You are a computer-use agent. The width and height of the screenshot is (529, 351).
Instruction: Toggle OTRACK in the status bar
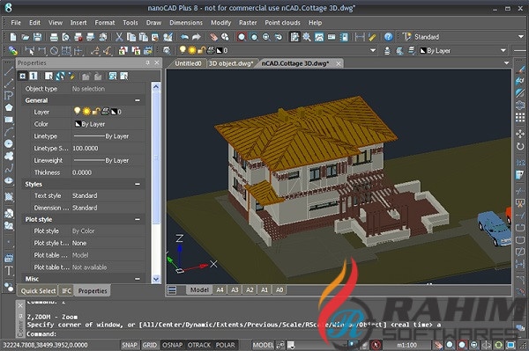click(x=199, y=345)
